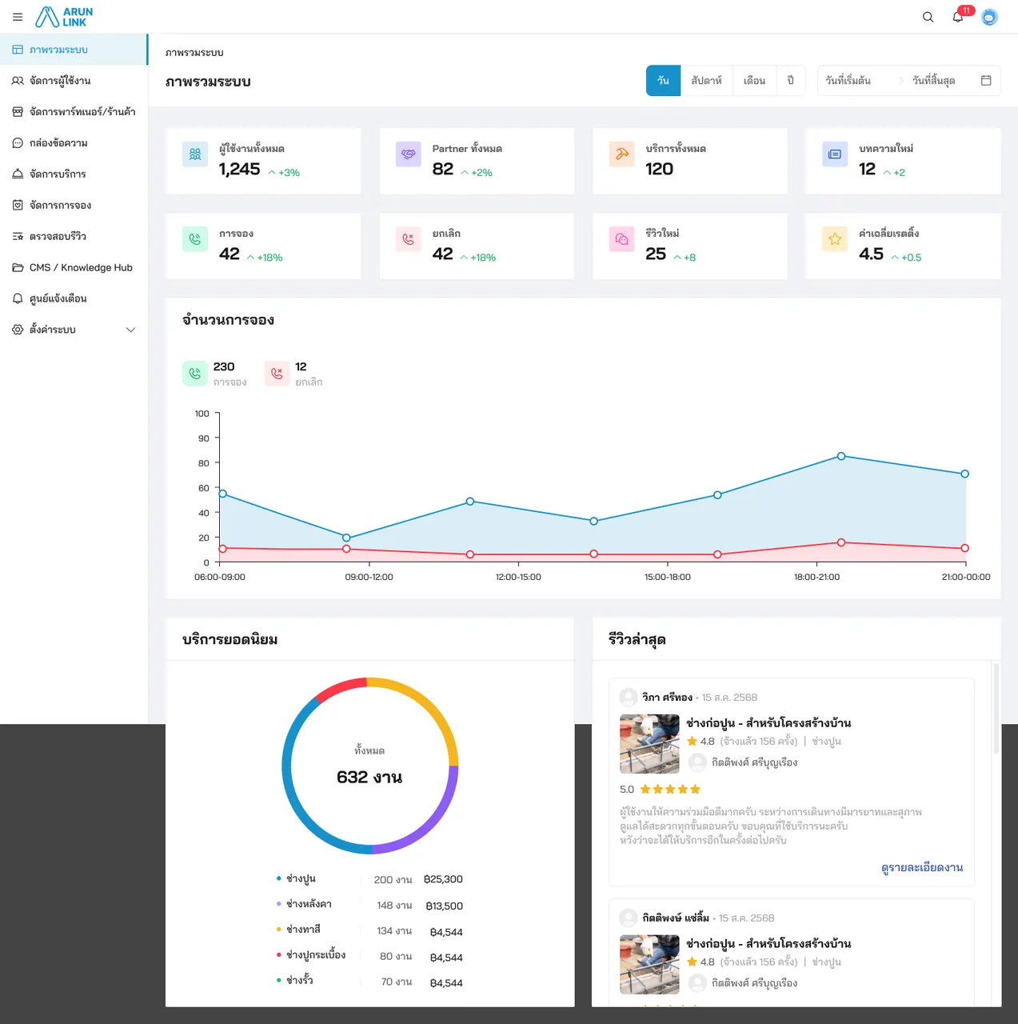Click the ผู้ใช้งานทั้งหมด users icon
Image resolution: width=1018 pixels, height=1024 pixels.
tap(195, 154)
